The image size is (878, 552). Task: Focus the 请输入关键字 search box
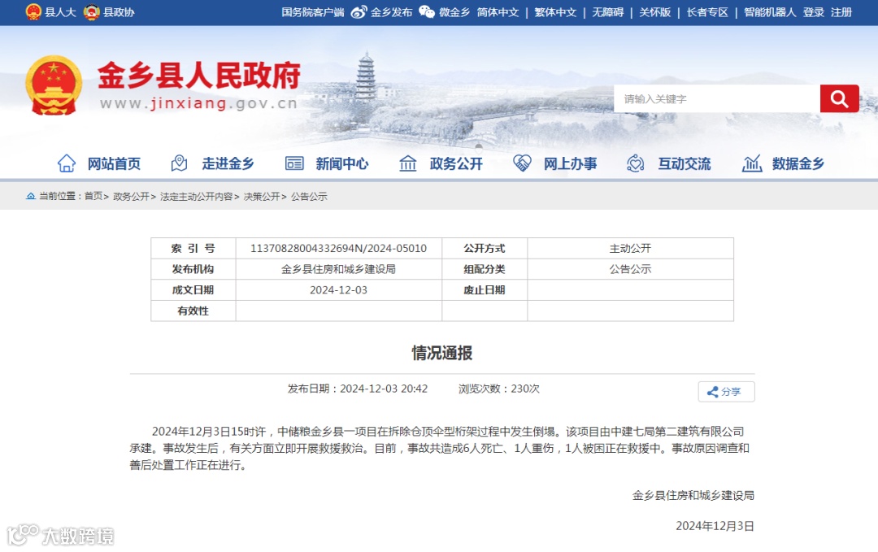pyautogui.click(x=717, y=98)
